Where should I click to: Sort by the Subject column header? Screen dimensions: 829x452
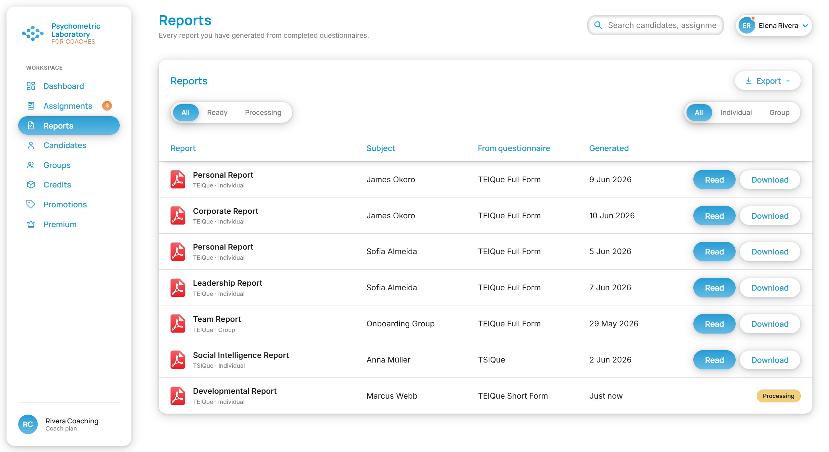tap(381, 148)
